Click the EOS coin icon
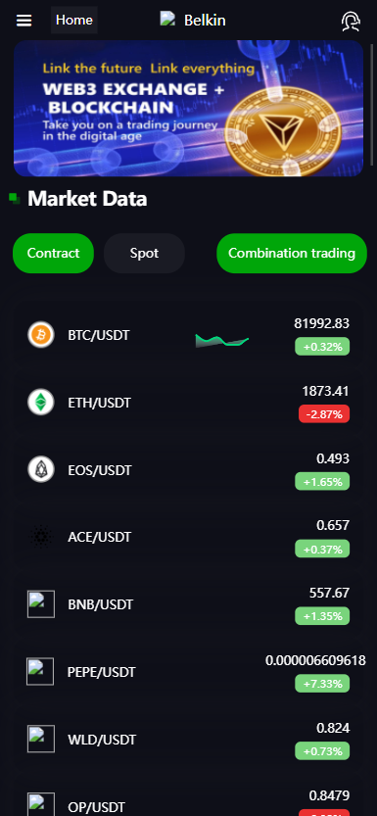 point(40,469)
